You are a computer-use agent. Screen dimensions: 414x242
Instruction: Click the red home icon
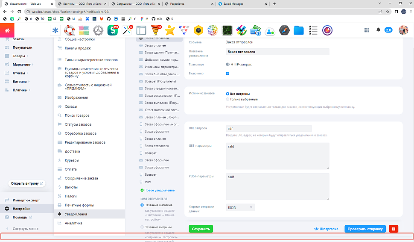7,30
